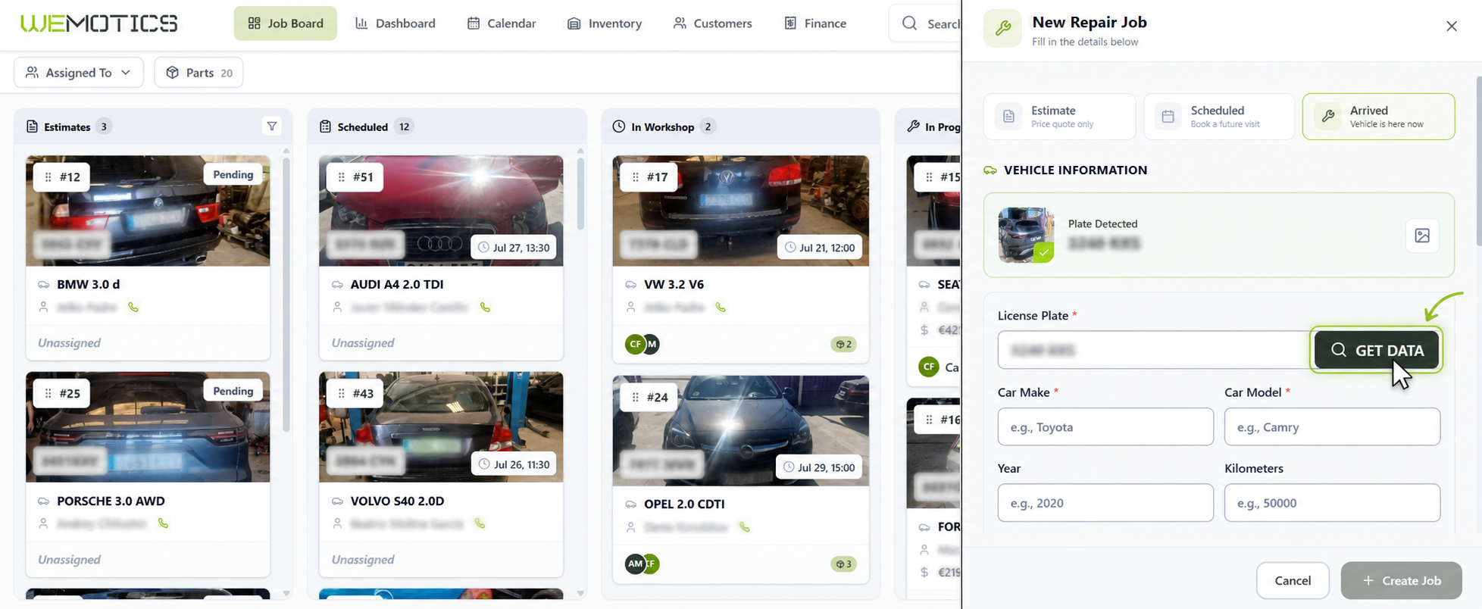
Task: Click the Create Job button
Action: click(1401, 580)
